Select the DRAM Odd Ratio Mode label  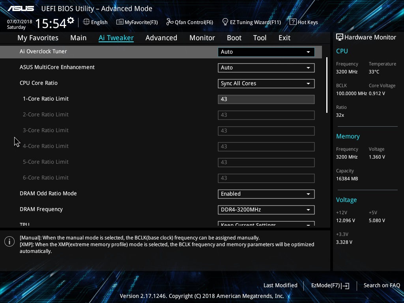(x=48, y=193)
